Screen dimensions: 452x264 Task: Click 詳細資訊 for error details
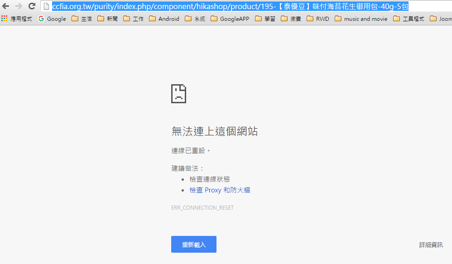(431, 245)
